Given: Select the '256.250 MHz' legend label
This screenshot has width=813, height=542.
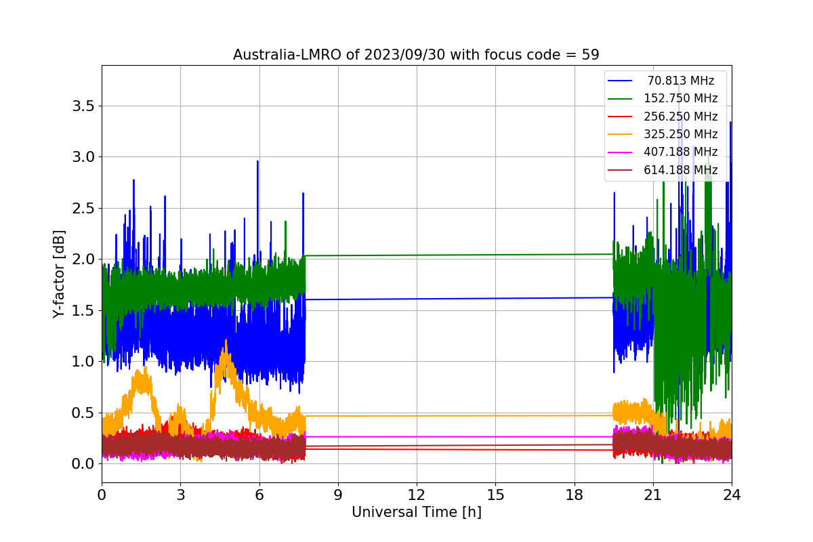Looking at the screenshot, I should (x=681, y=117).
